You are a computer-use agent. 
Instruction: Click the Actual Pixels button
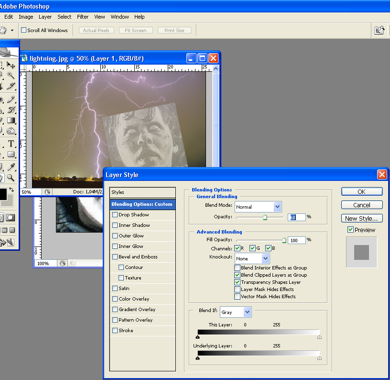(96, 30)
